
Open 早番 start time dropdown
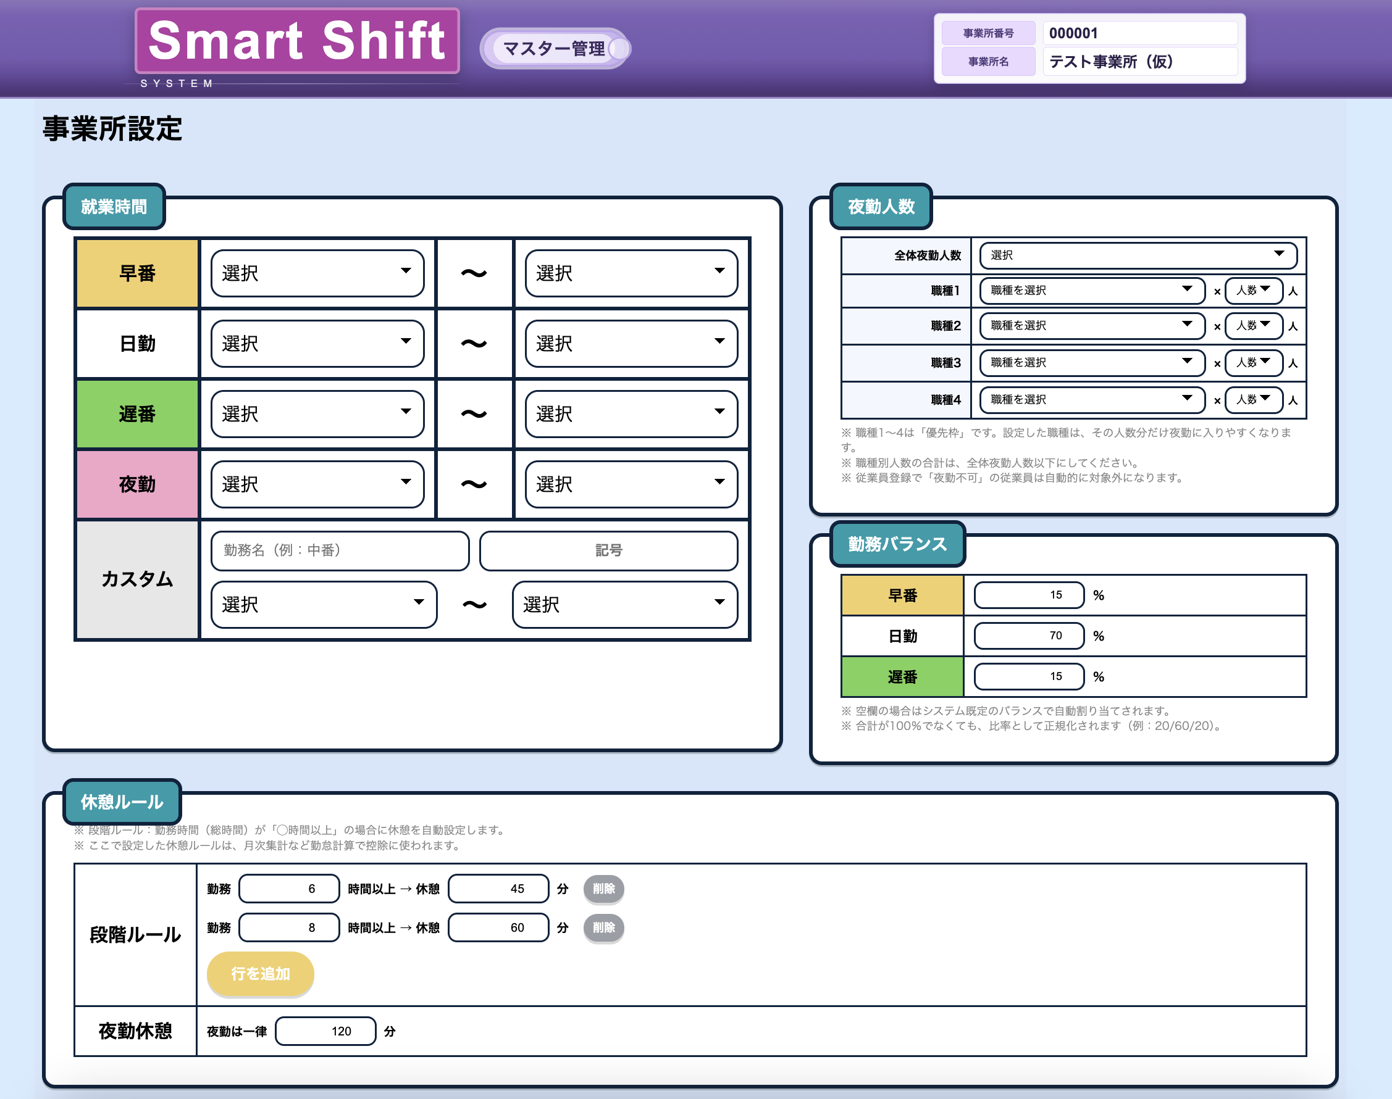pyautogui.click(x=317, y=273)
